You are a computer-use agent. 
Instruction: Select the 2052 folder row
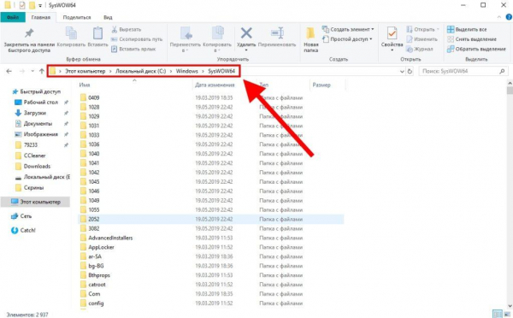tap(211, 219)
